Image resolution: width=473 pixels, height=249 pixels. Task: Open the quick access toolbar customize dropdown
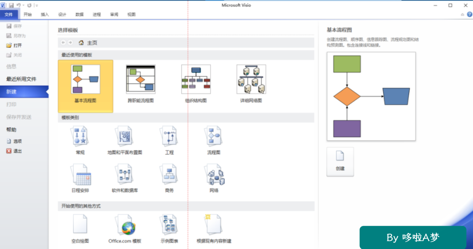pyautogui.click(x=36, y=5)
